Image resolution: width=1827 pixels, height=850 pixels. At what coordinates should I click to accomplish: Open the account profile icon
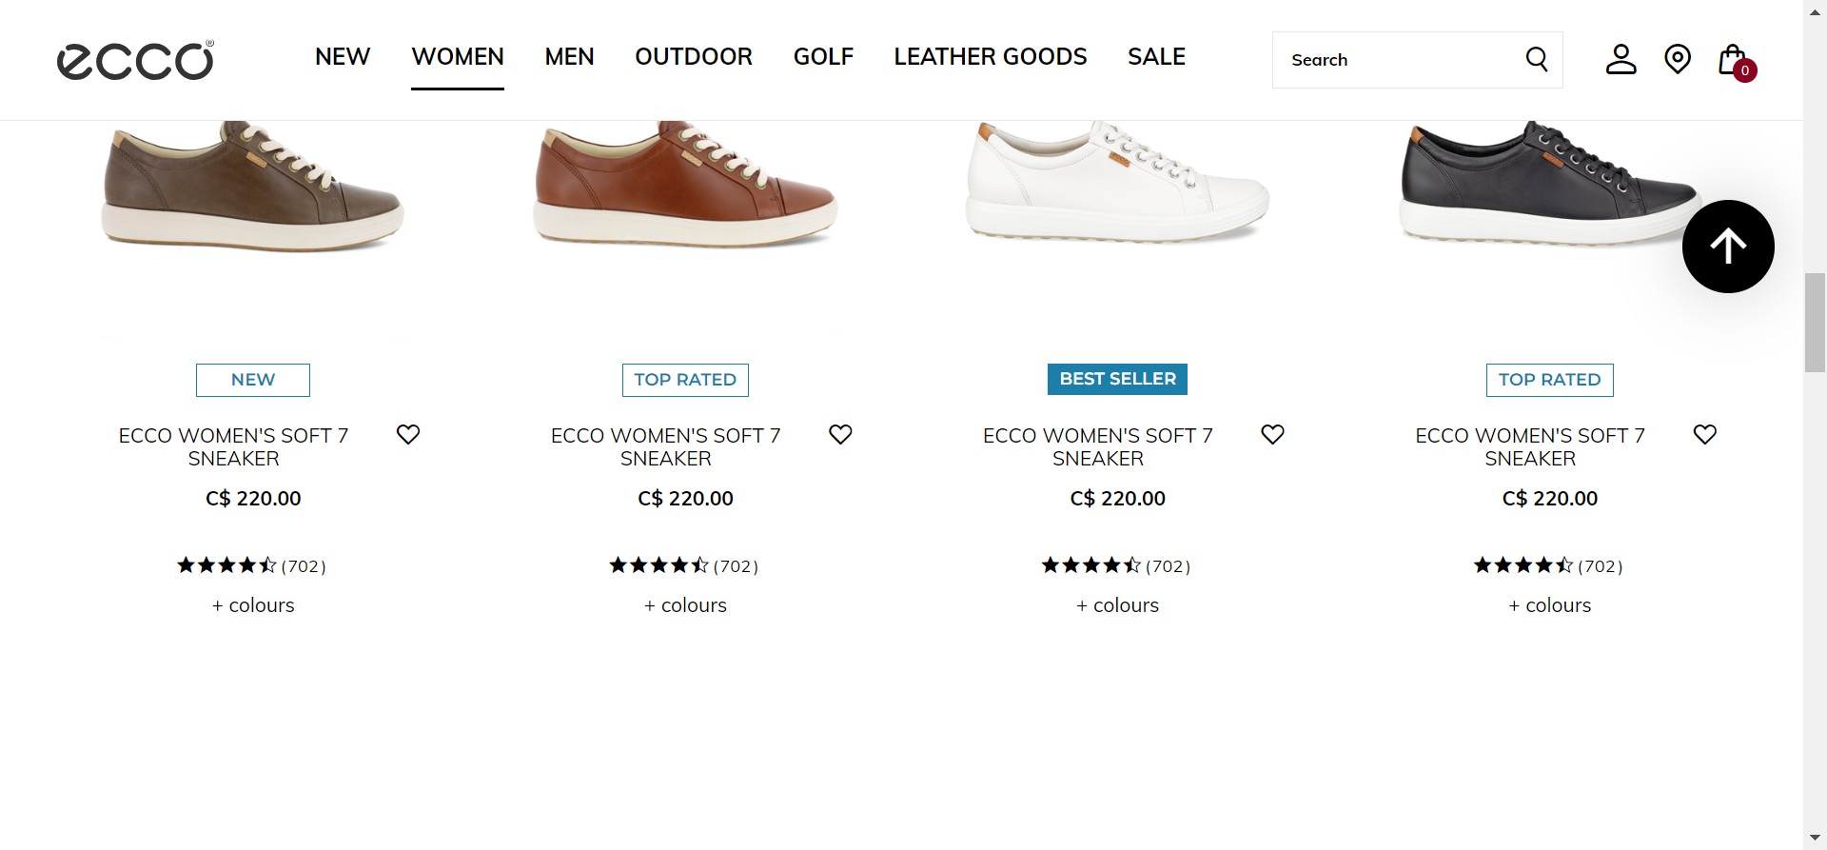1621,60
